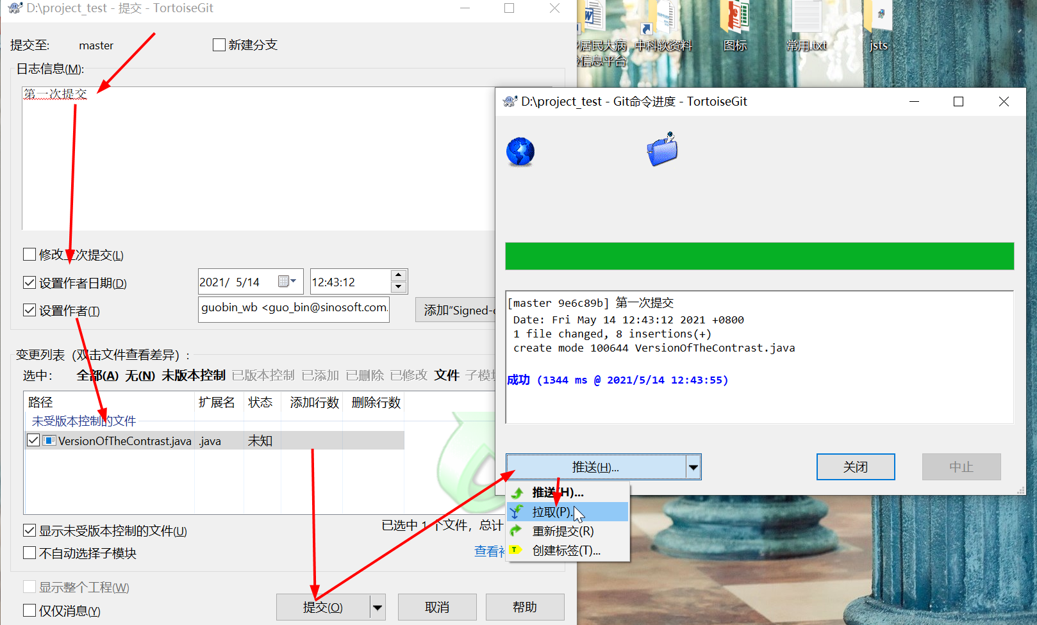The width and height of the screenshot is (1037, 625).
Task: Click author date field 2021/5/14
Action: point(250,282)
